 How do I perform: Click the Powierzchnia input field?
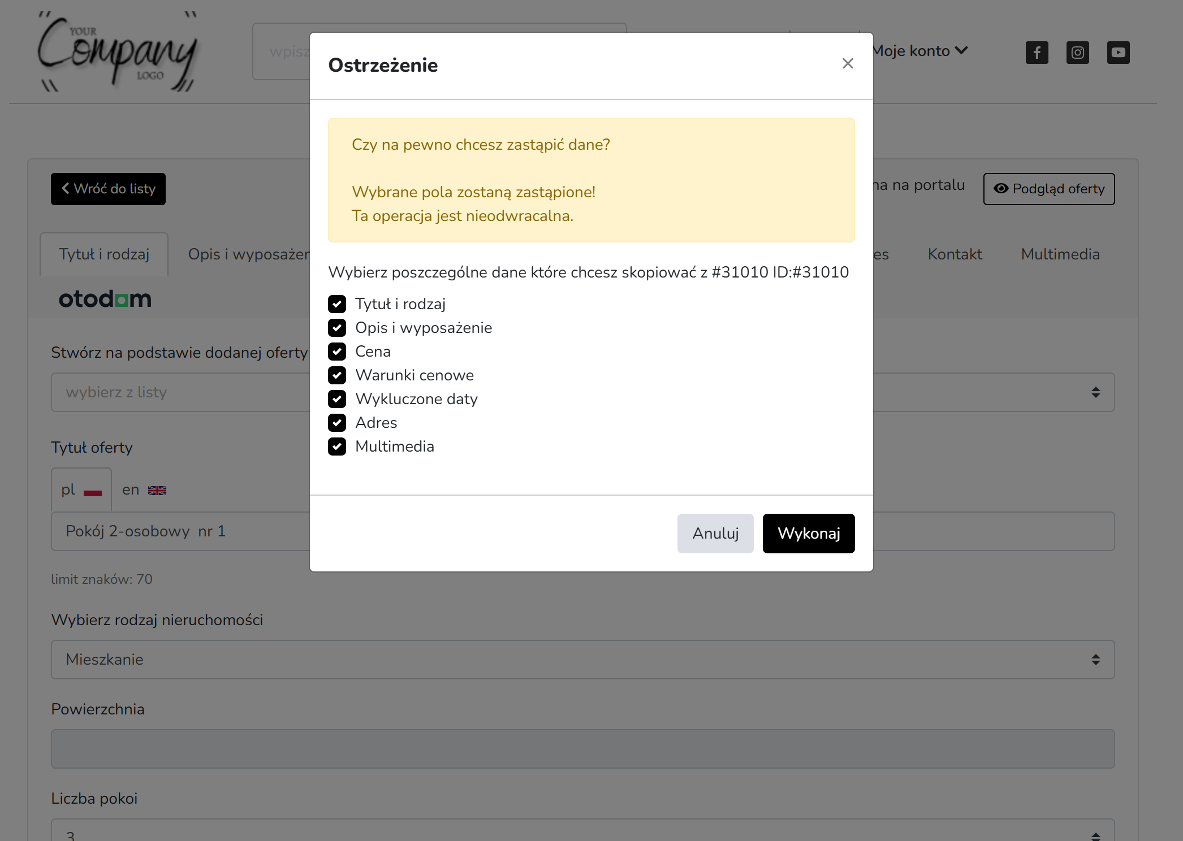582,749
